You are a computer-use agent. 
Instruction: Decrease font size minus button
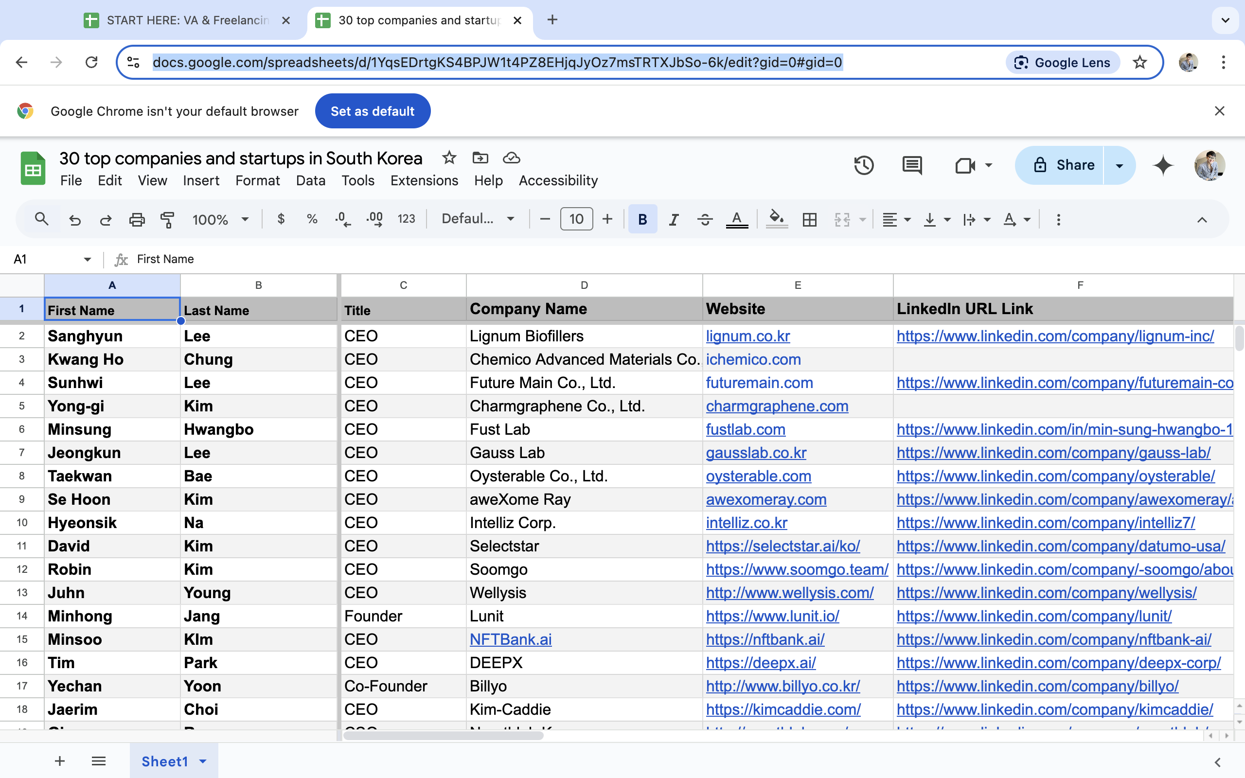[545, 219]
